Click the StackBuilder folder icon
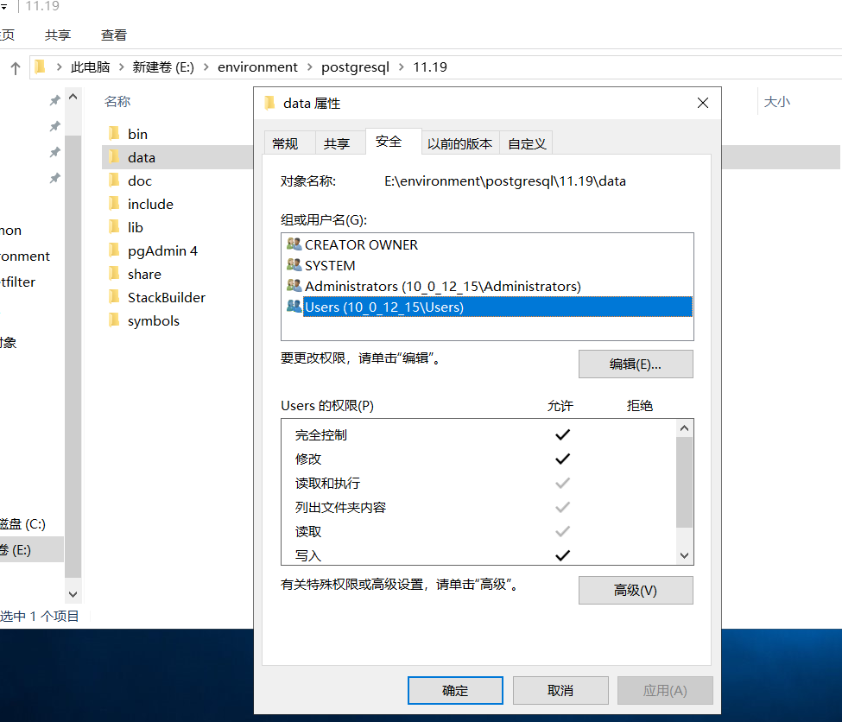 coord(114,297)
